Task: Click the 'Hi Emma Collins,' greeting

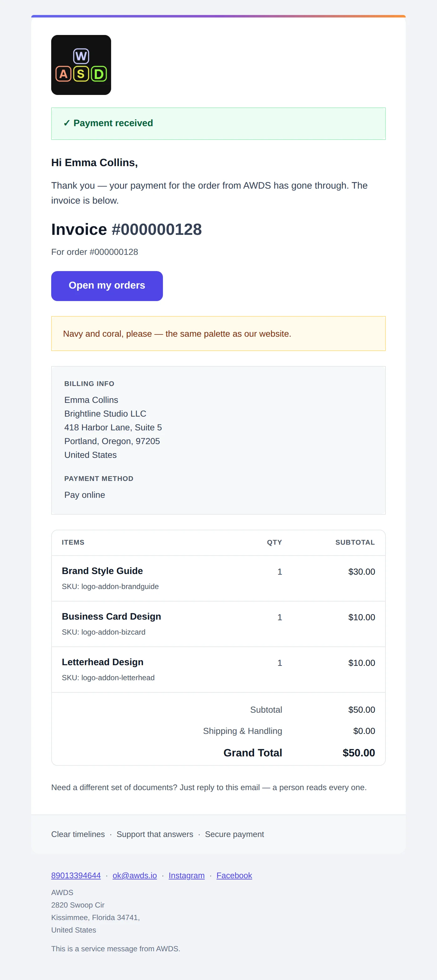Action: [x=95, y=163]
